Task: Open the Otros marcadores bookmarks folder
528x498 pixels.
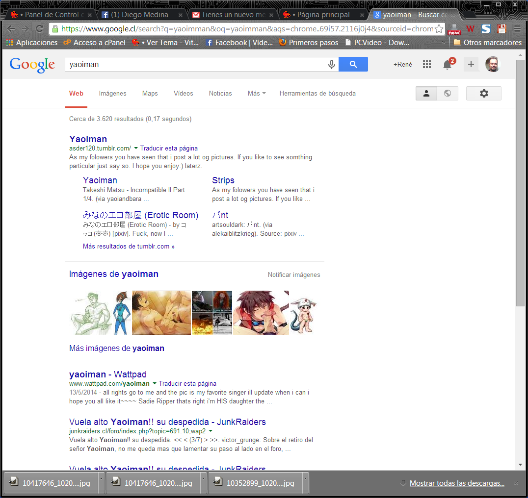Action: point(487,43)
